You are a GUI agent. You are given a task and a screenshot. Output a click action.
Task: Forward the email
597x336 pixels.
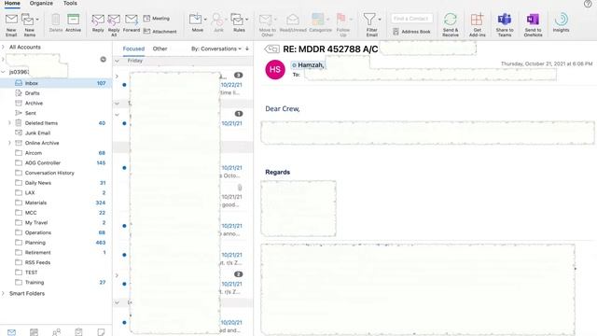tap(132, 22)
